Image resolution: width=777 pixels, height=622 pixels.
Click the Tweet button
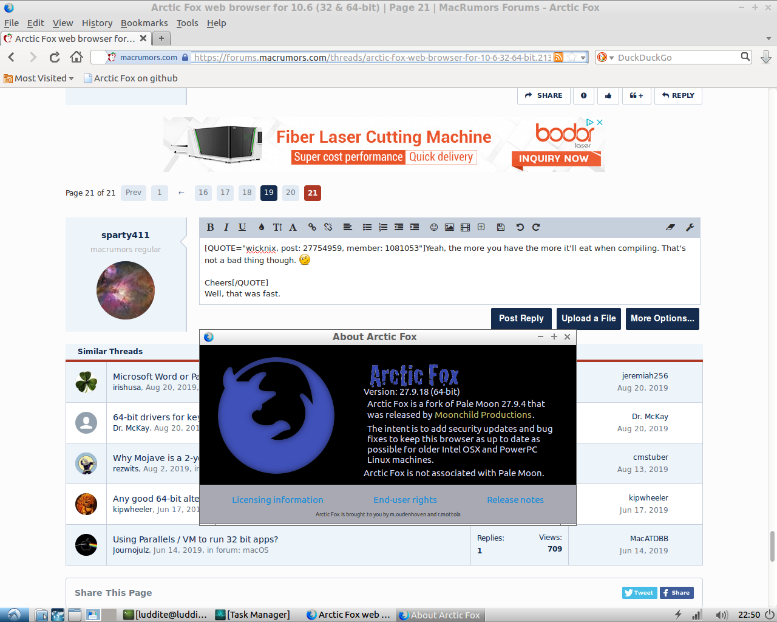click(640, 593)
